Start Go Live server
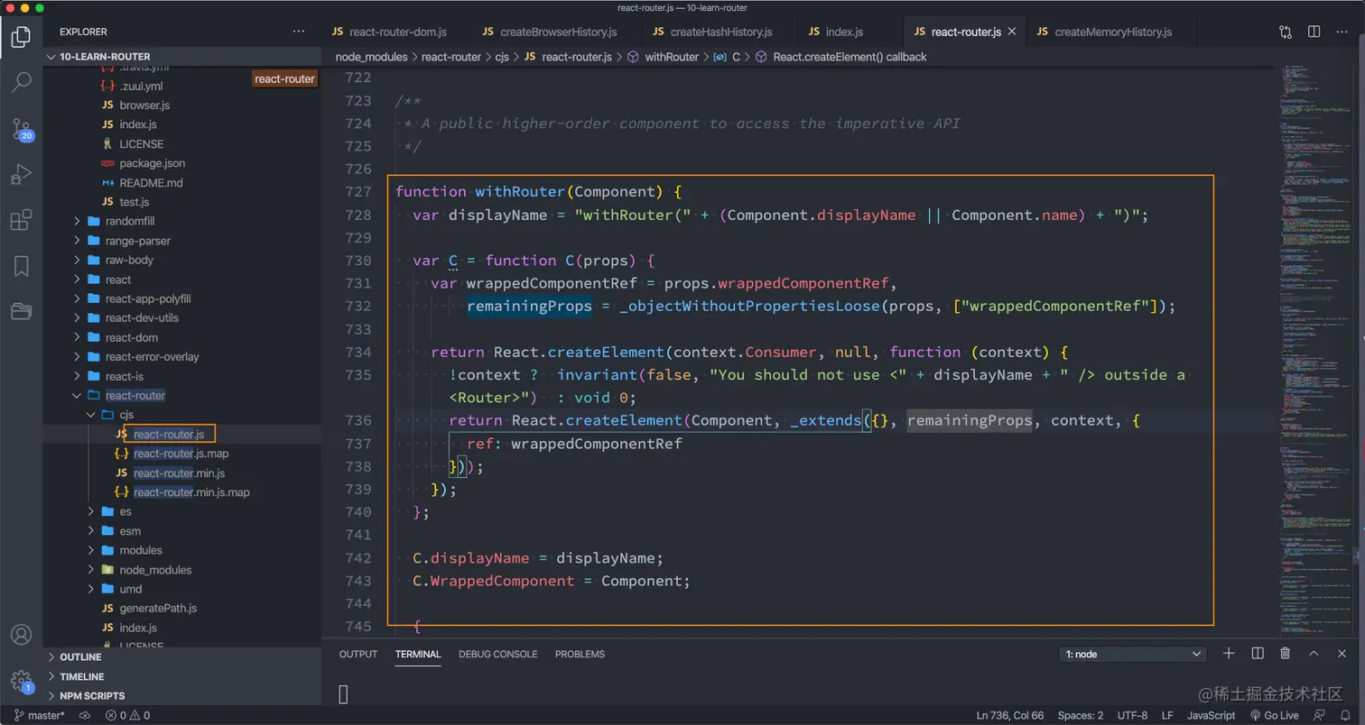 click(1274, 715)
